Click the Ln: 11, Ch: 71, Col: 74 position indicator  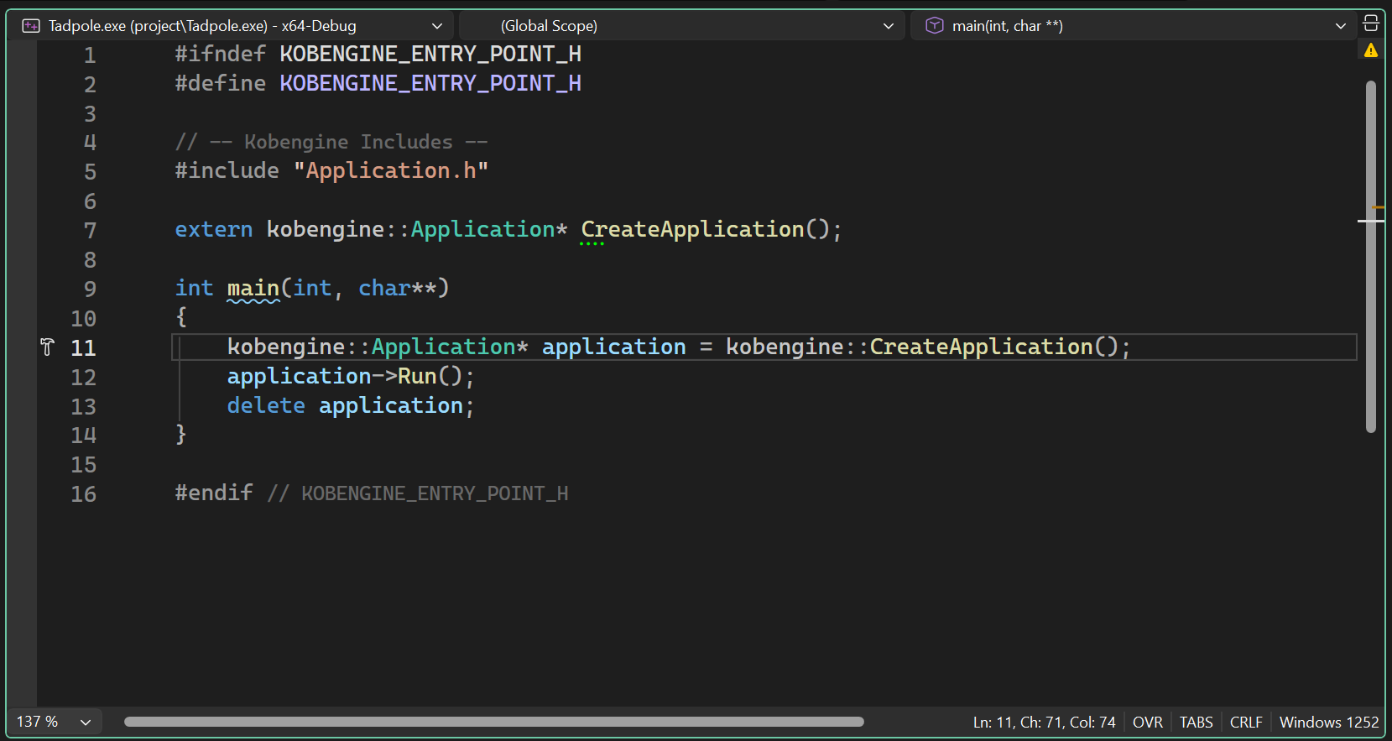1044,722
